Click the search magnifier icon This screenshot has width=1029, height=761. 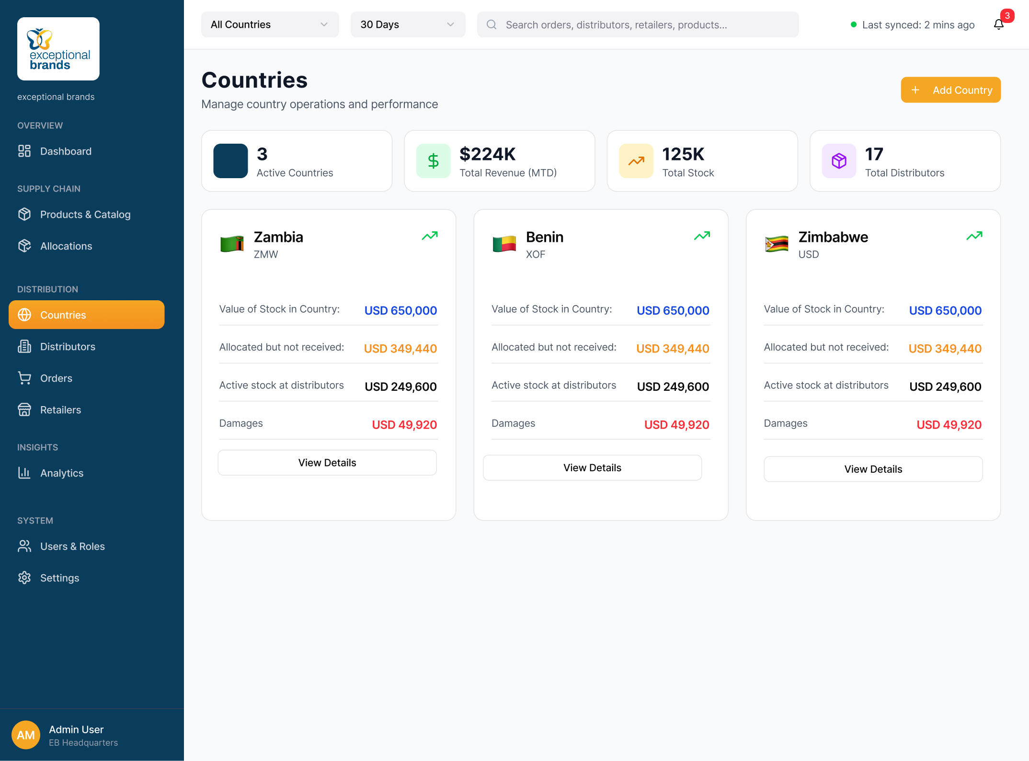point(492,24)
